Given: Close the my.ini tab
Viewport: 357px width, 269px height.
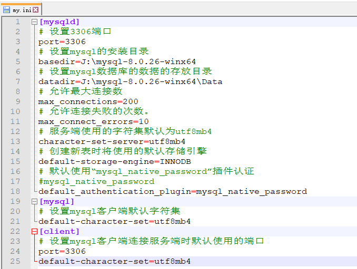Looking at the screenshot, I should click(x=35, y=9).
